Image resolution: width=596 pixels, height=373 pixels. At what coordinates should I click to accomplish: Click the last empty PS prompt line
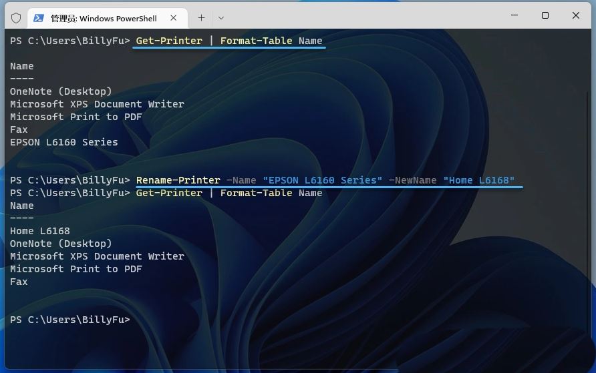coord(70,320)
